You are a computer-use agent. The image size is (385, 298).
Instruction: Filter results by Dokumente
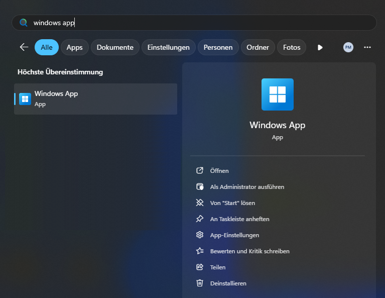tap(115, 47)
